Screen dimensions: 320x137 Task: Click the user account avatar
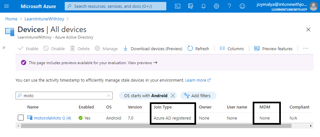click(x=313, y=6)
